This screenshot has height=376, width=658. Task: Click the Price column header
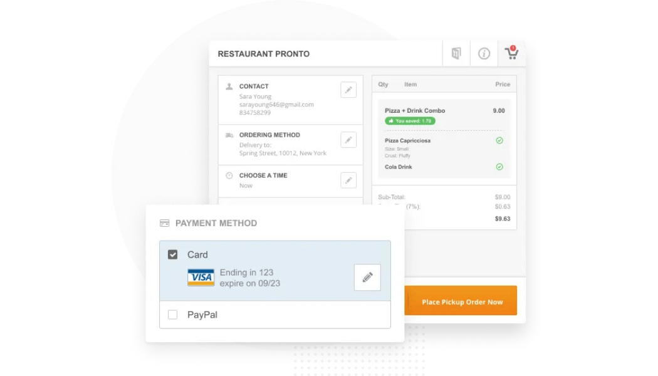pos(503,85)
